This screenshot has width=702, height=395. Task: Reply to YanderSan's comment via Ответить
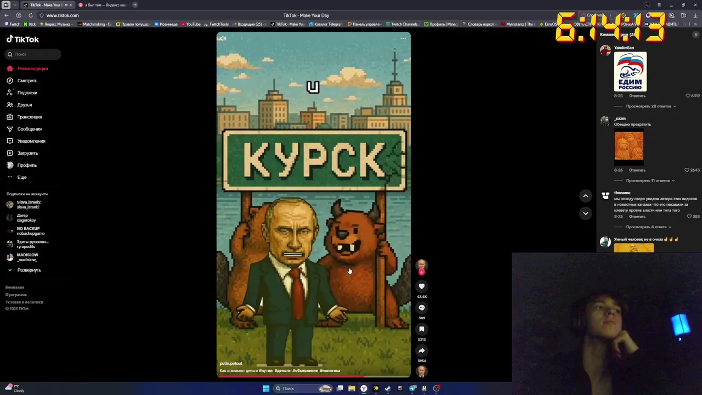click(x=637, y=96)
